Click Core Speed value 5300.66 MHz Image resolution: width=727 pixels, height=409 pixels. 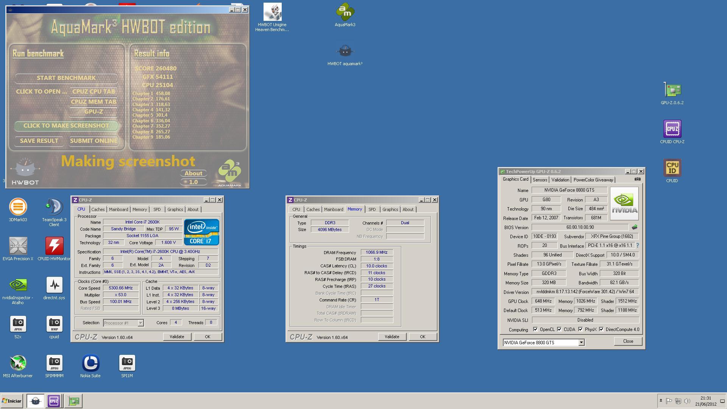(121, 288)
